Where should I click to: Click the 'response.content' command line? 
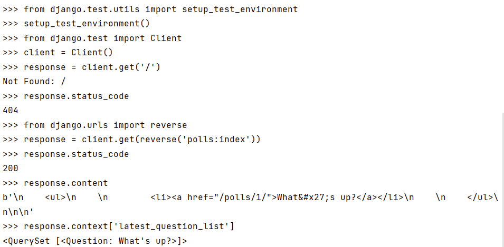coord(65,183)
